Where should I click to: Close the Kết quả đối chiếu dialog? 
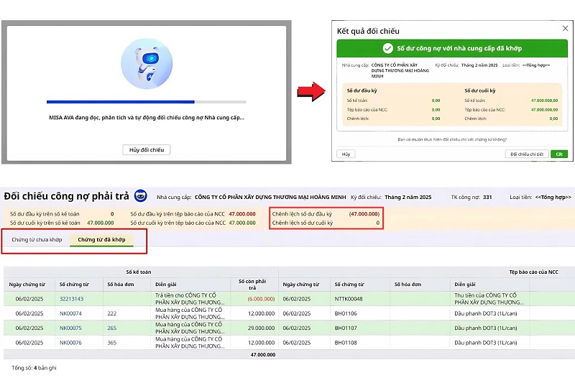(564, 28)
